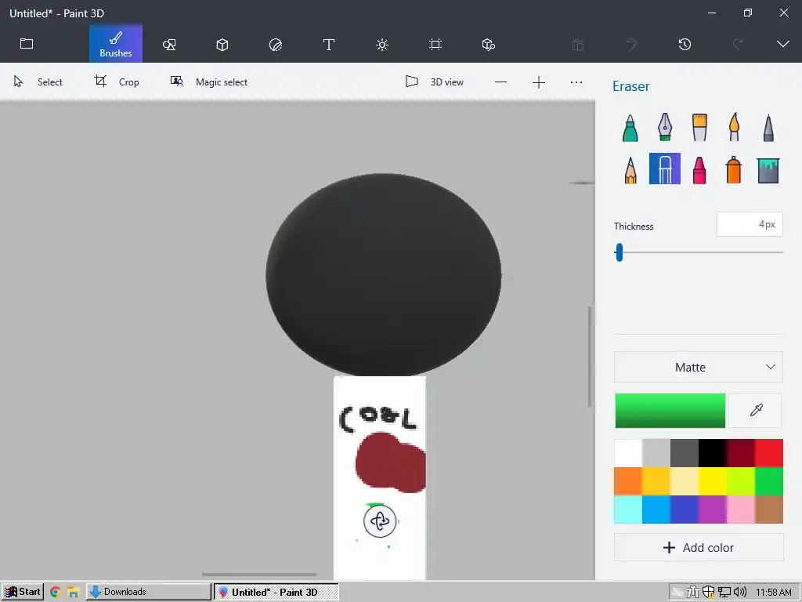Pick the orange color swatch
This screenshot has width=802, height=602.
[x=628, y=481]
